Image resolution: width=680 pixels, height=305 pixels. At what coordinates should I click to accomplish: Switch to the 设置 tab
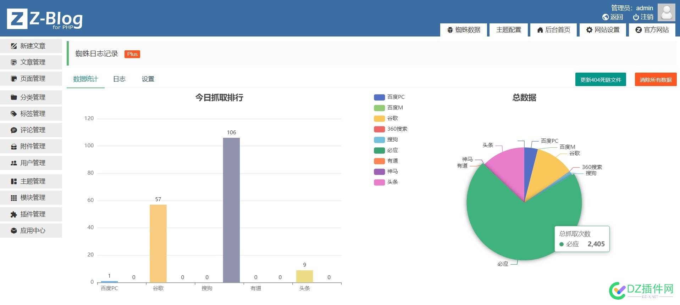(x=148, y=79)
